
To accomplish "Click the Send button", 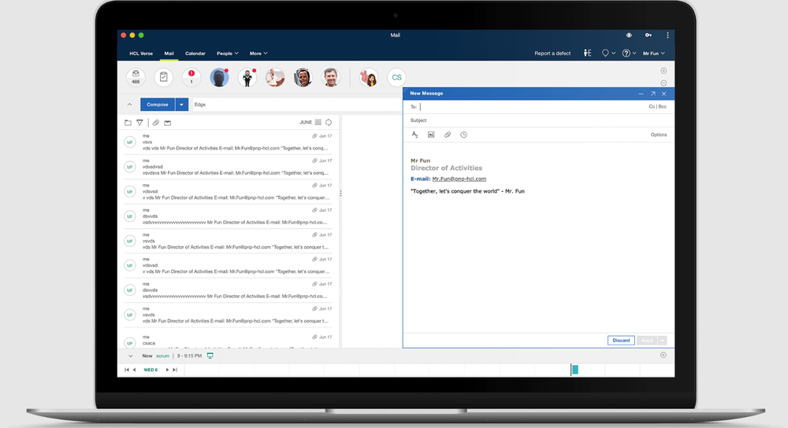I will [647, 340].
